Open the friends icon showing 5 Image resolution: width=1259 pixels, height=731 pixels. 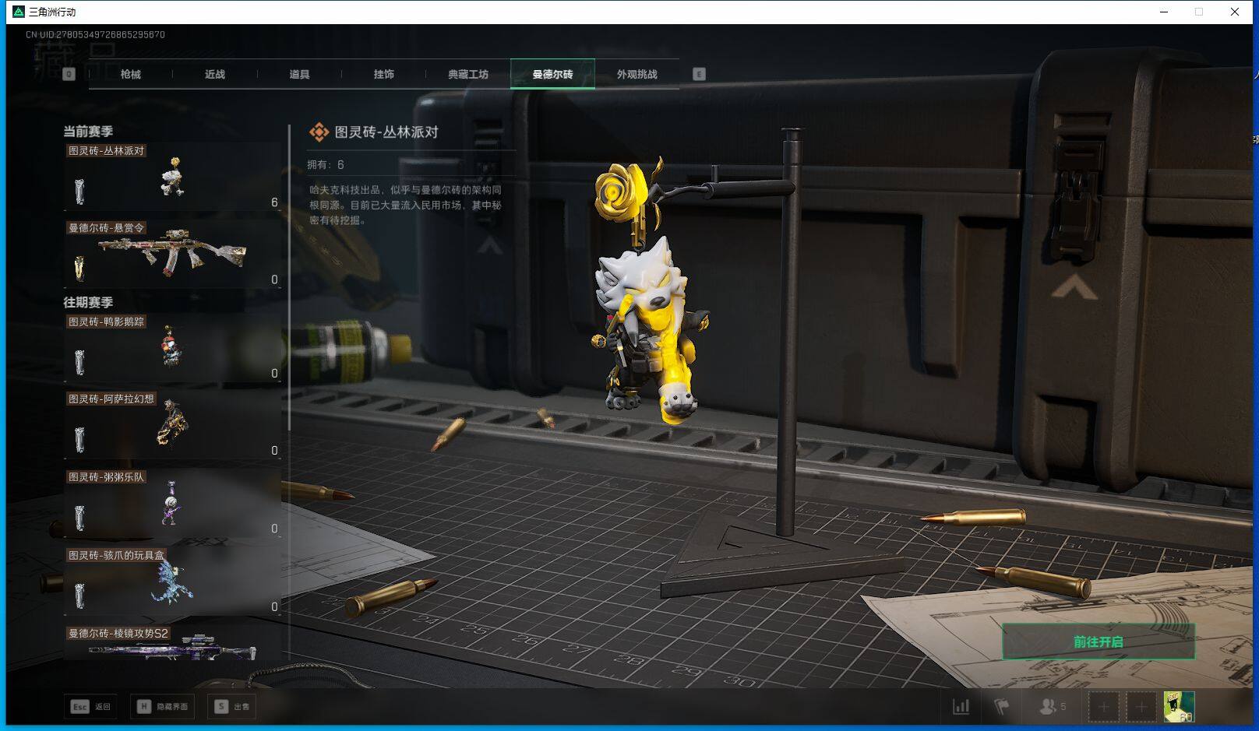[1053, 707]
